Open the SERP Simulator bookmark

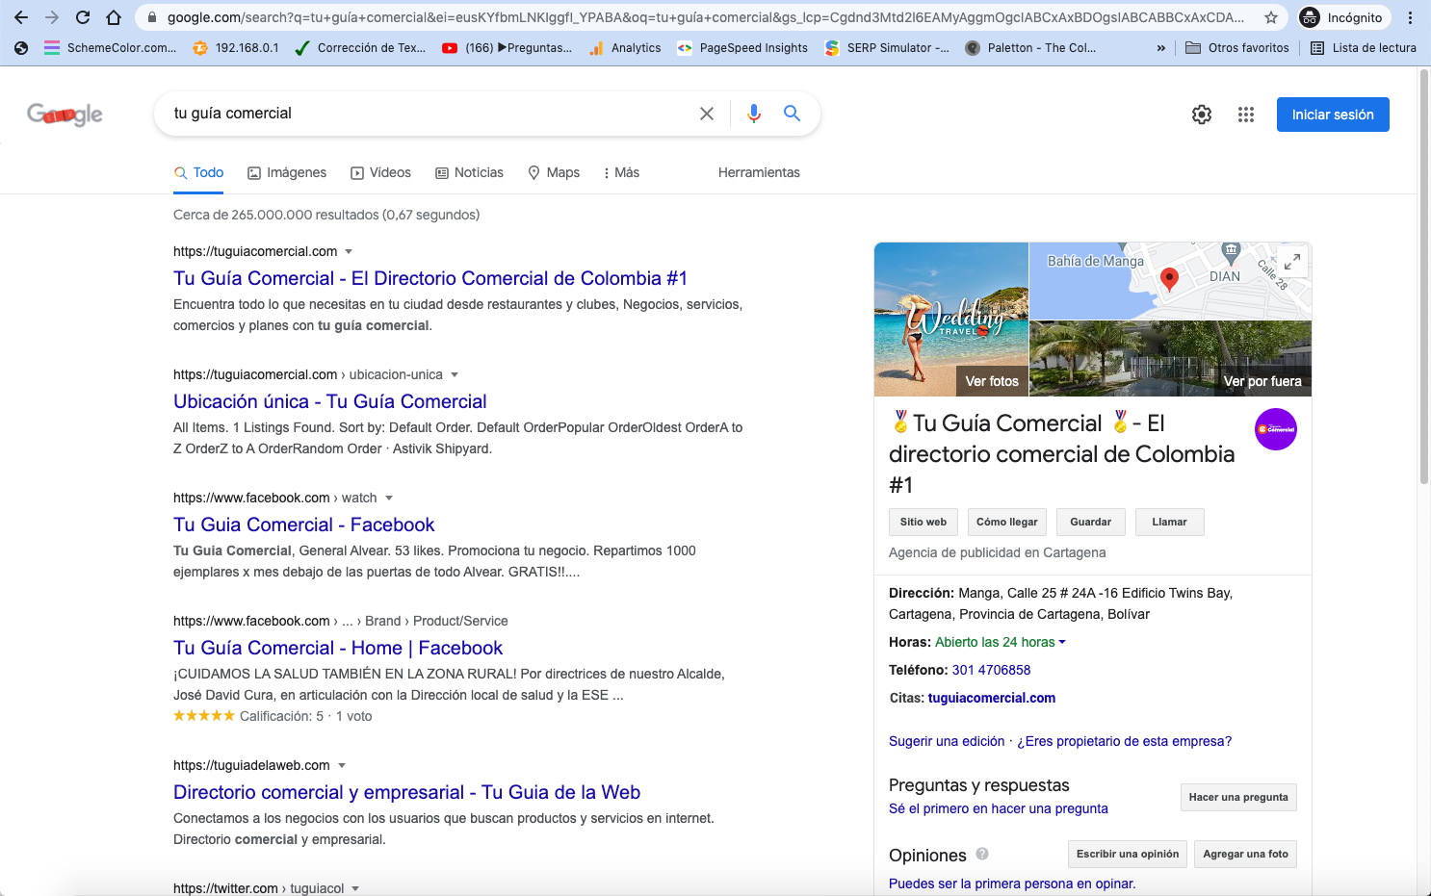887,47
